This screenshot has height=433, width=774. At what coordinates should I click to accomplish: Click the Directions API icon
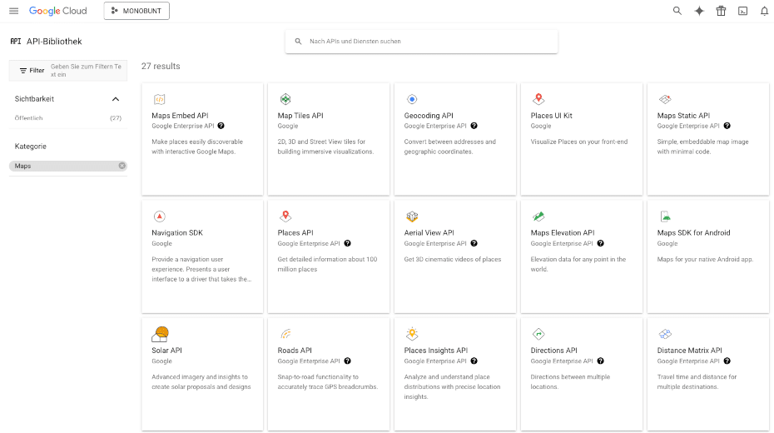(538, 334)
